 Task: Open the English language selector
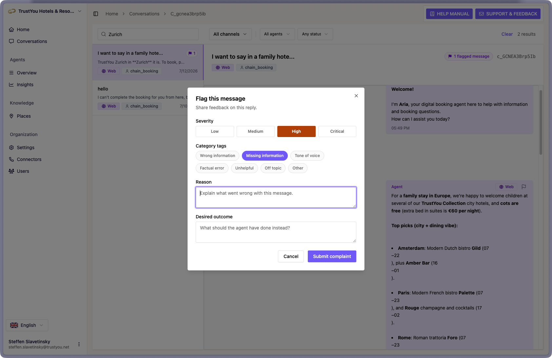click(27, 325)
